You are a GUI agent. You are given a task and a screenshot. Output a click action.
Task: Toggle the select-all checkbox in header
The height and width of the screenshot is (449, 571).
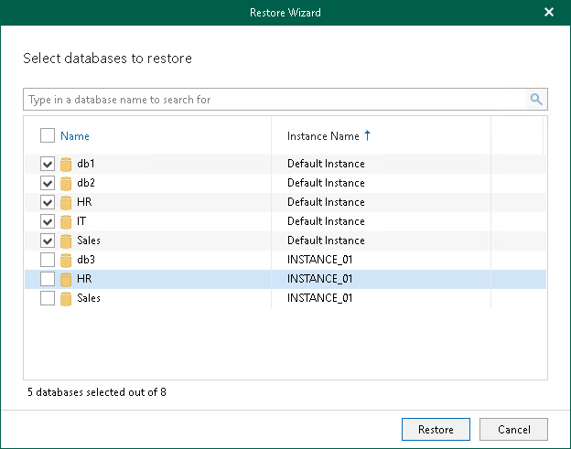click(48, 136)
